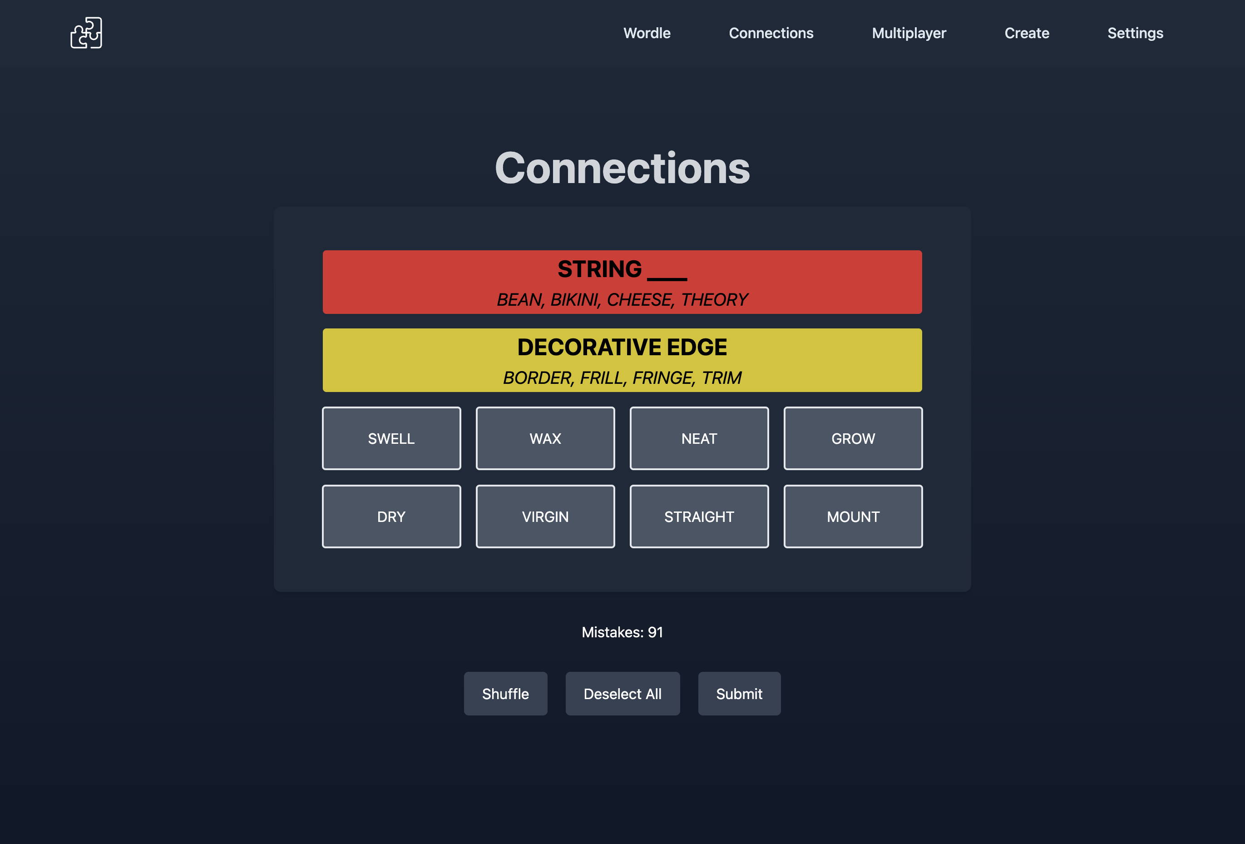Click the BORDER, FRILL, FRINGE, TRIM word list
1245x844 pixels.
click(x=622, y=378)
